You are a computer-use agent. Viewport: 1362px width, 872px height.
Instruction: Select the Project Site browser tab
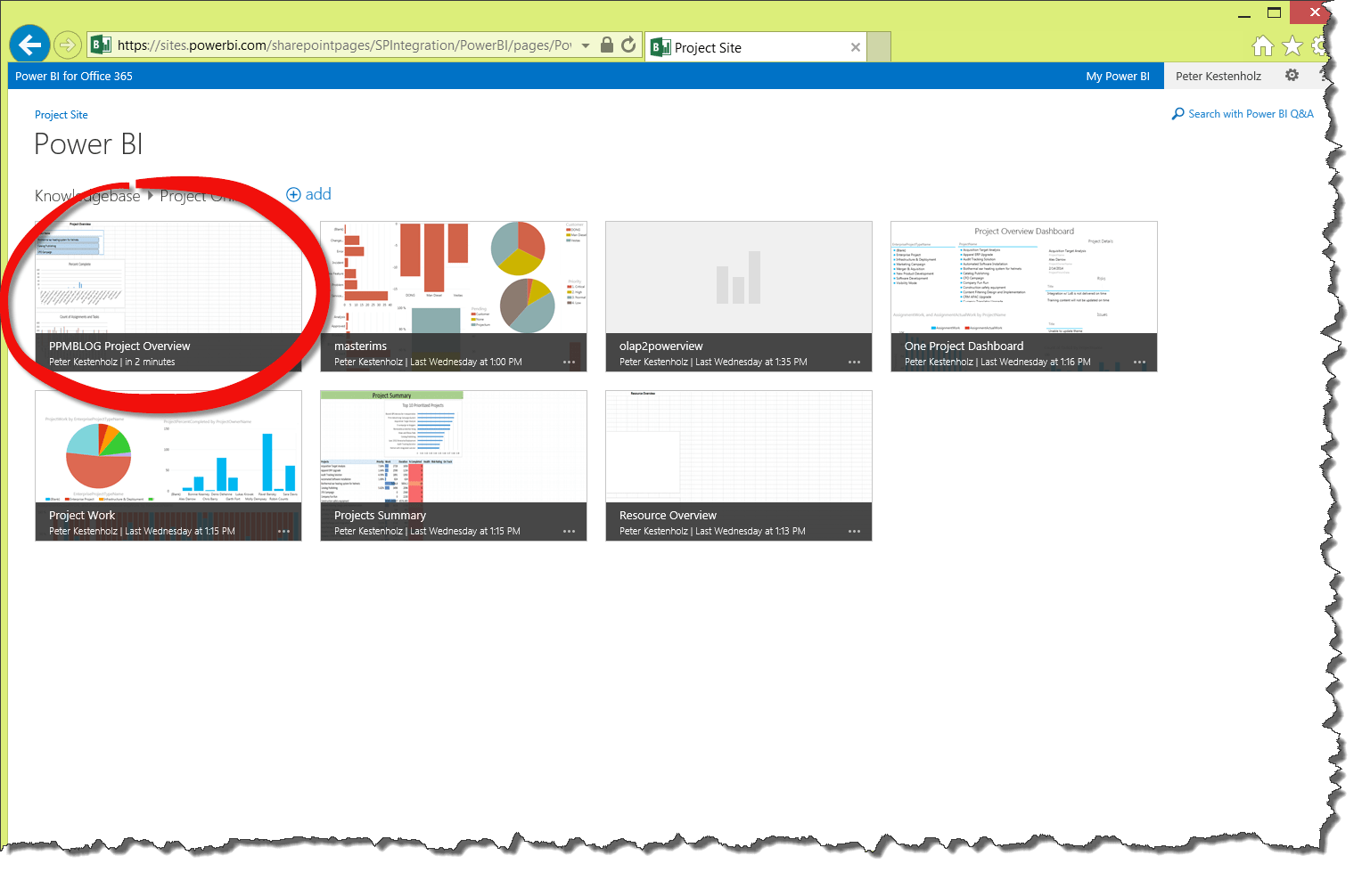click(x=755, y=47)
